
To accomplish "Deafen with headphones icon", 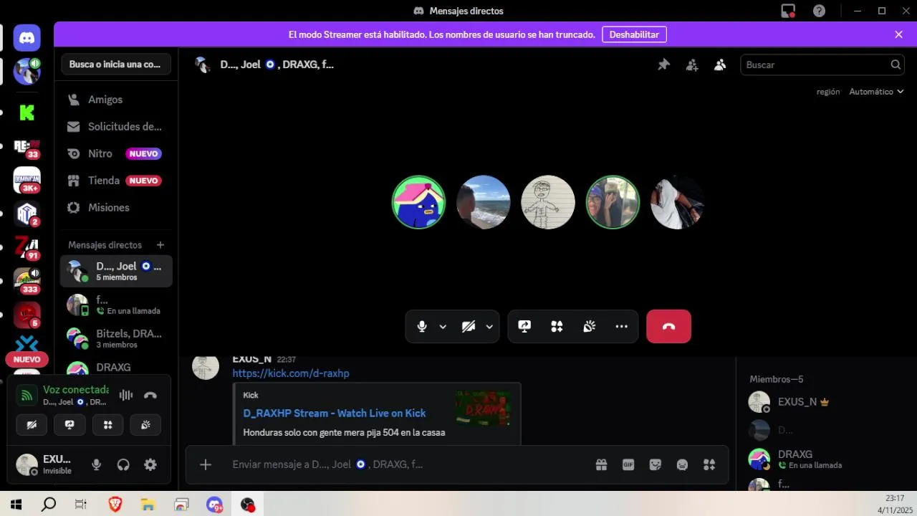I will (123, 465).
